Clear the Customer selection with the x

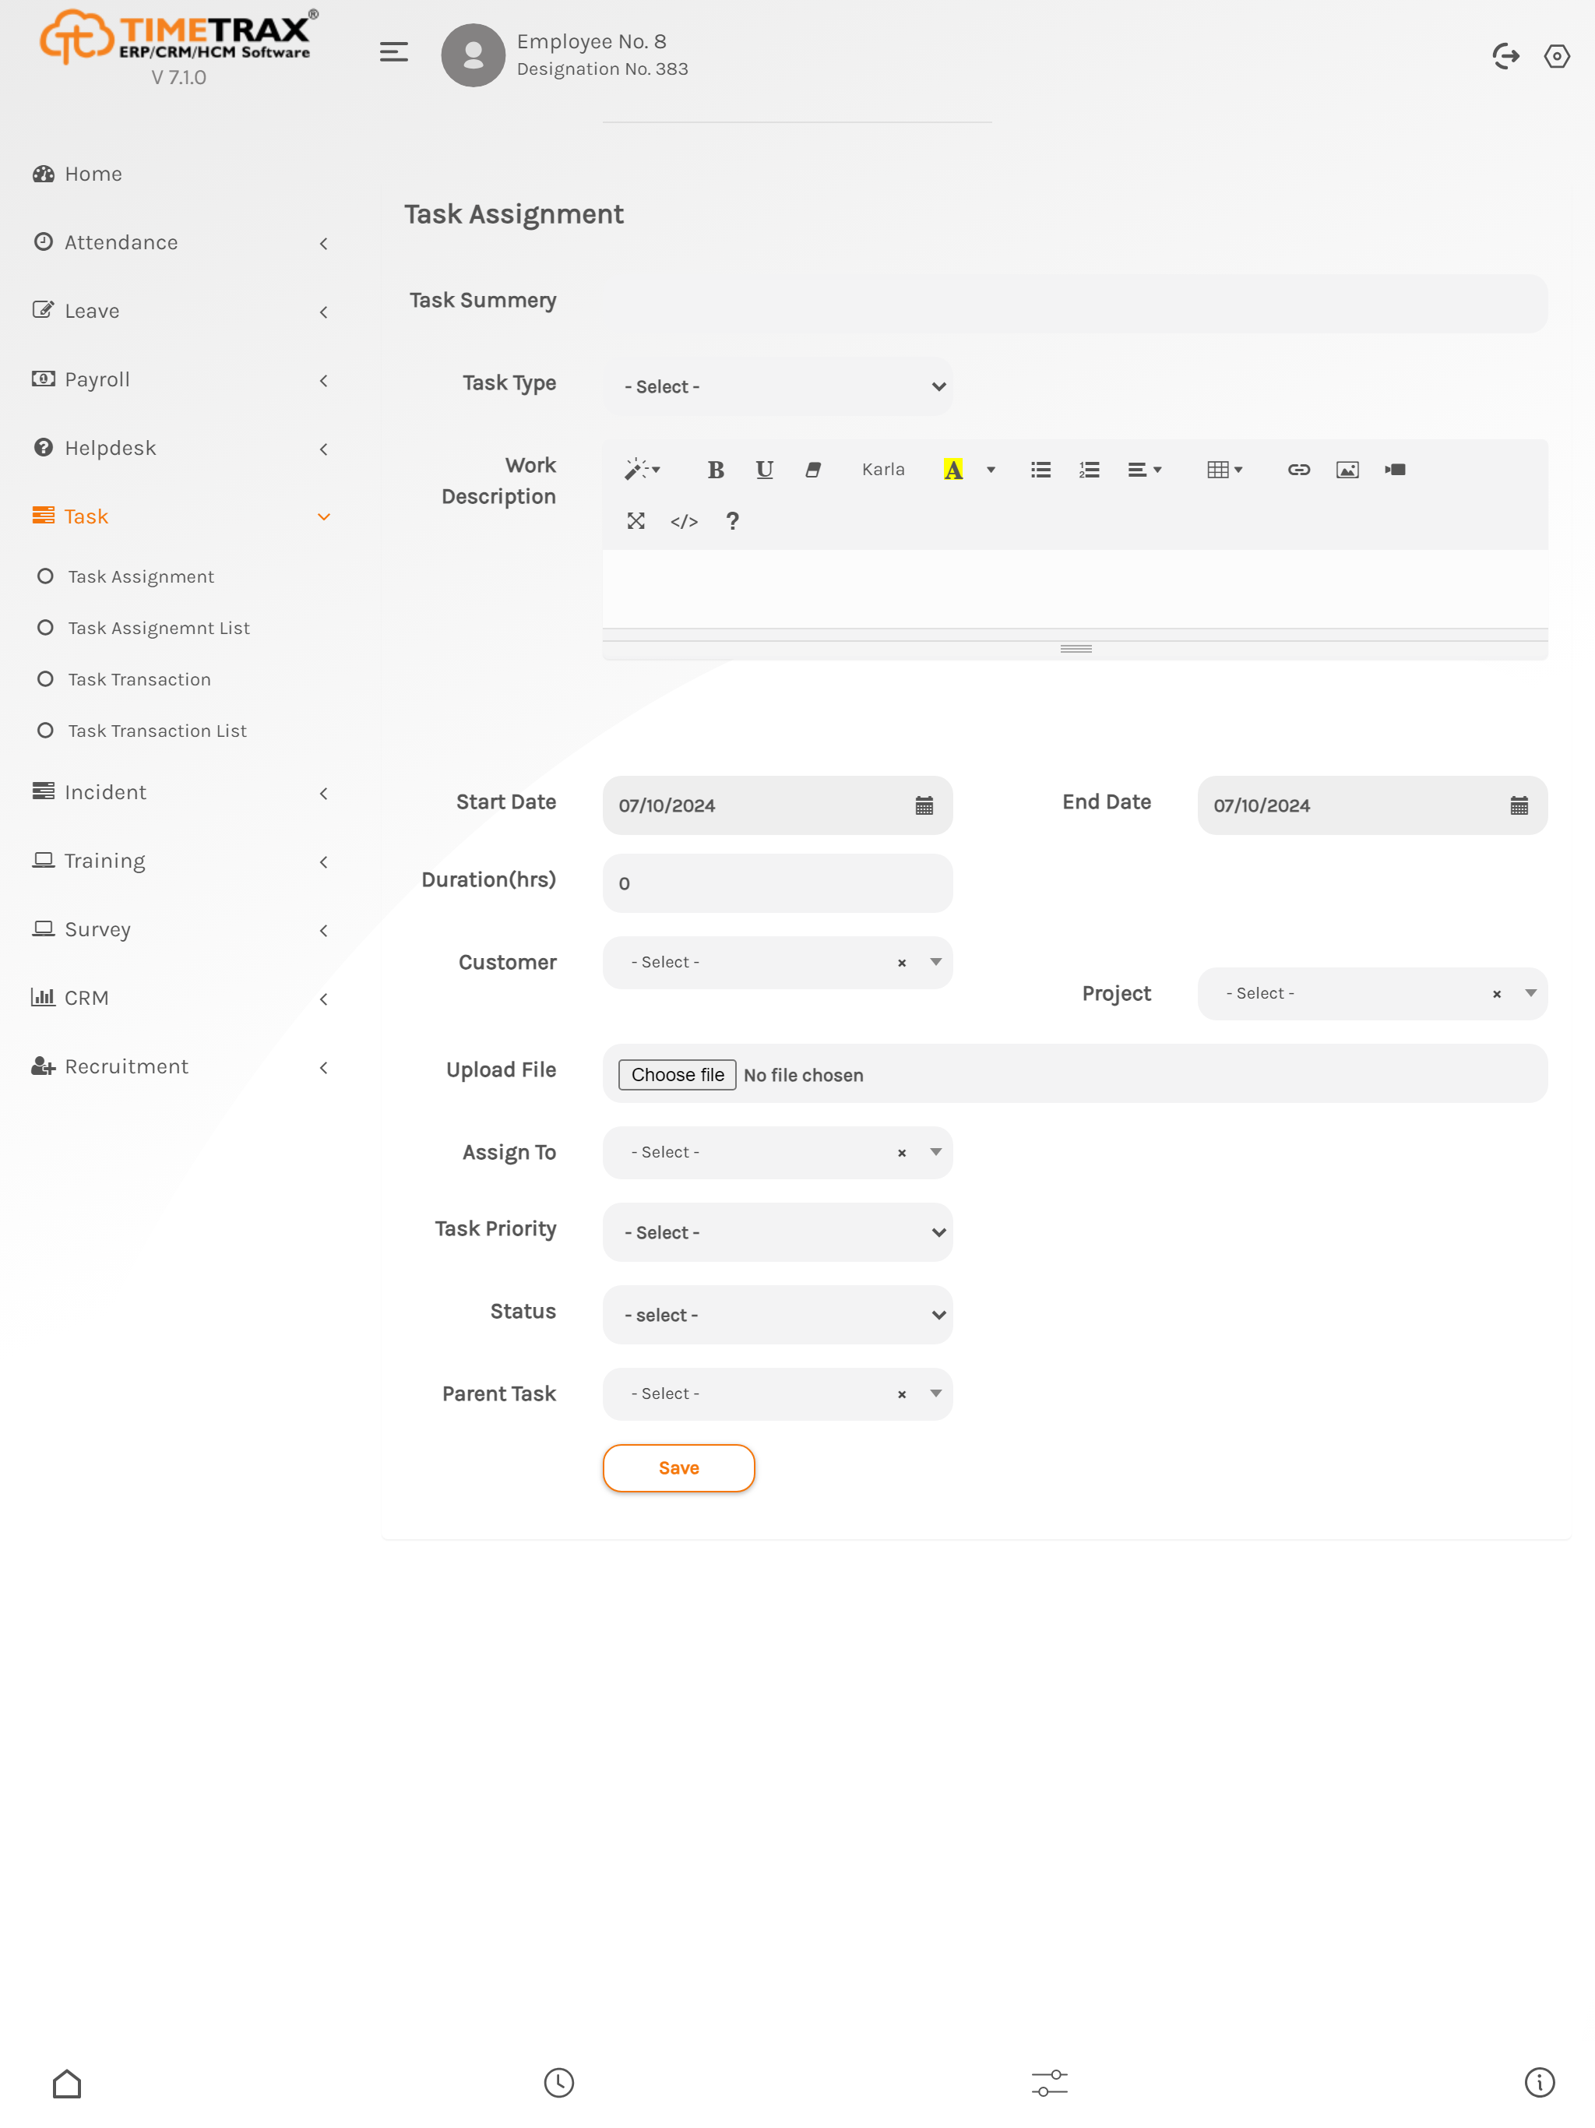(x=901, y=963)
